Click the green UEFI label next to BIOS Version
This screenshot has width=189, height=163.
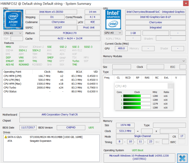pyautogui.click(x=91, y=128)
